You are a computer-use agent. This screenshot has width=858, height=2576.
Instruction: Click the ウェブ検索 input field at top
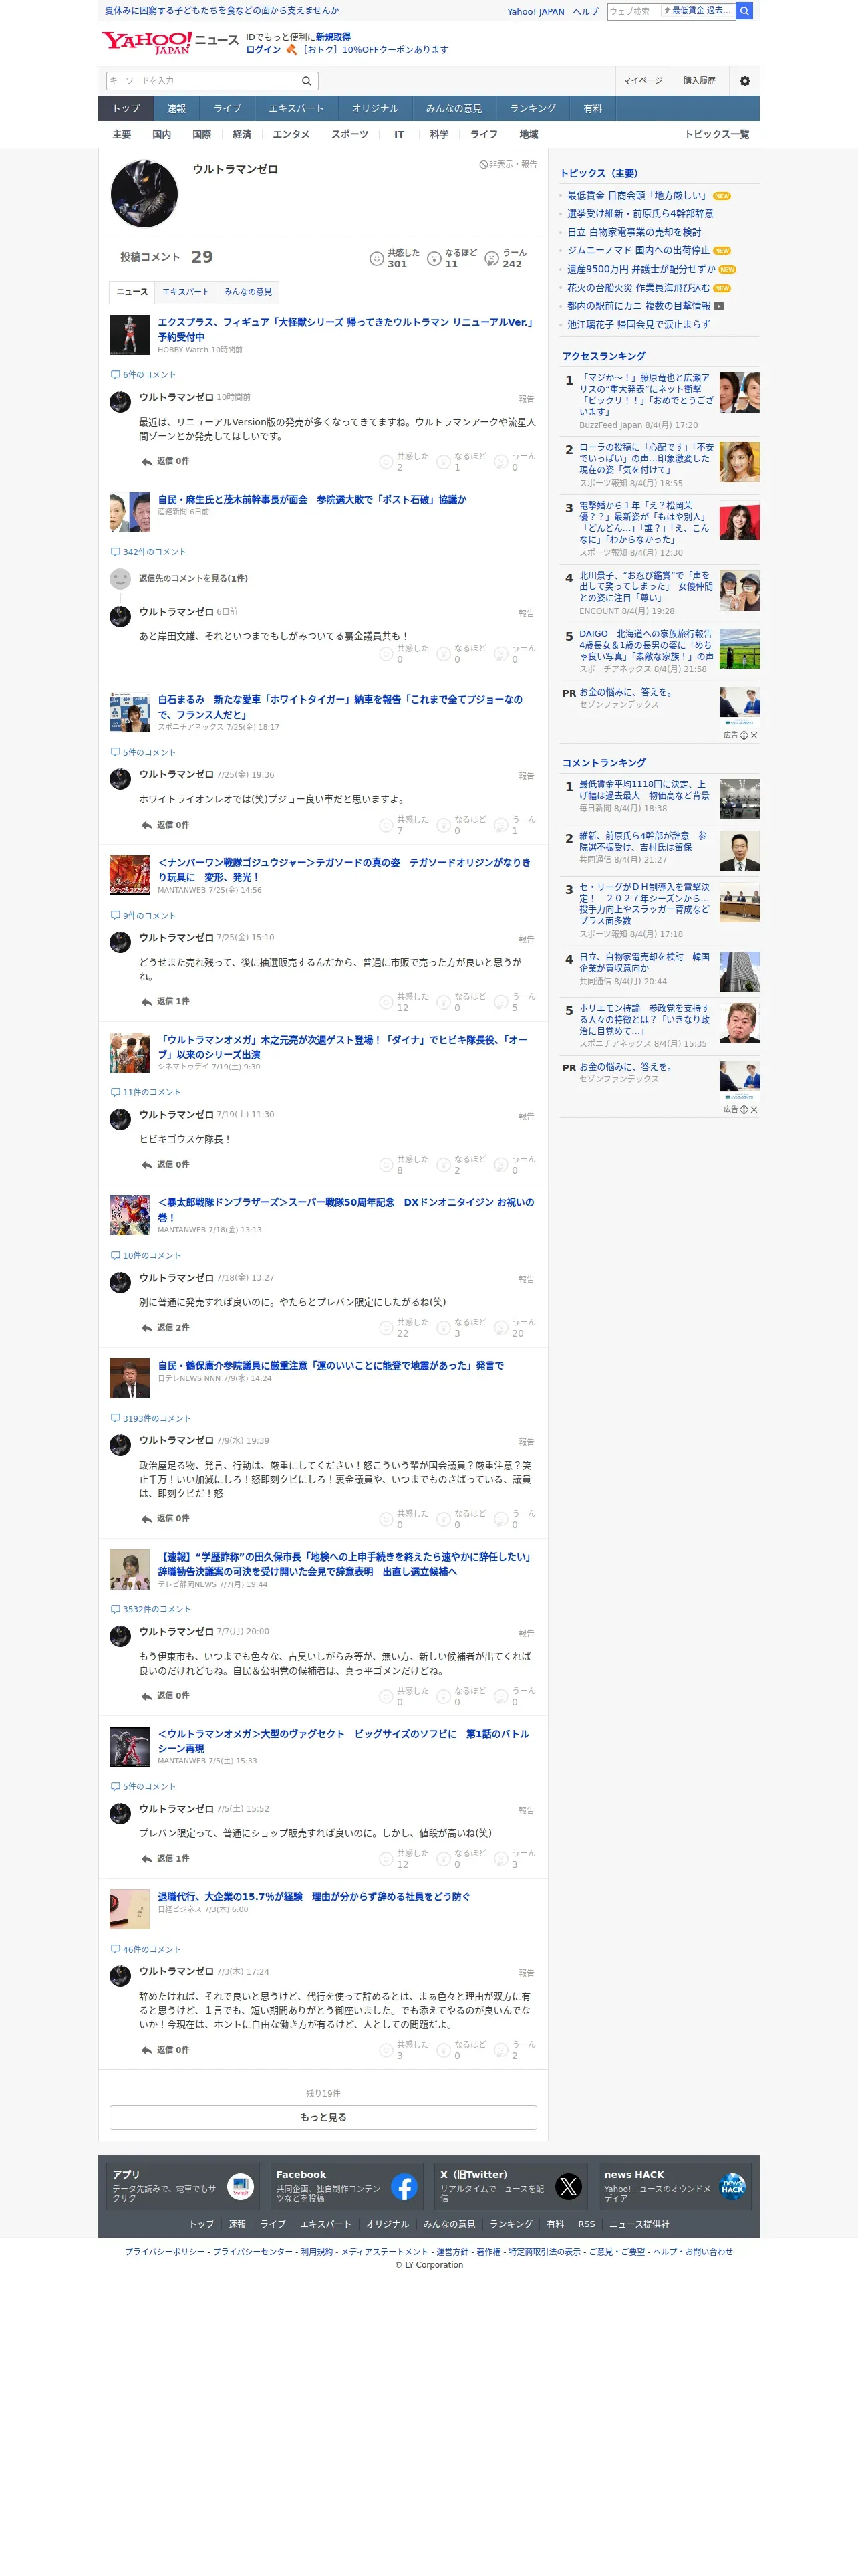[632, 11]
